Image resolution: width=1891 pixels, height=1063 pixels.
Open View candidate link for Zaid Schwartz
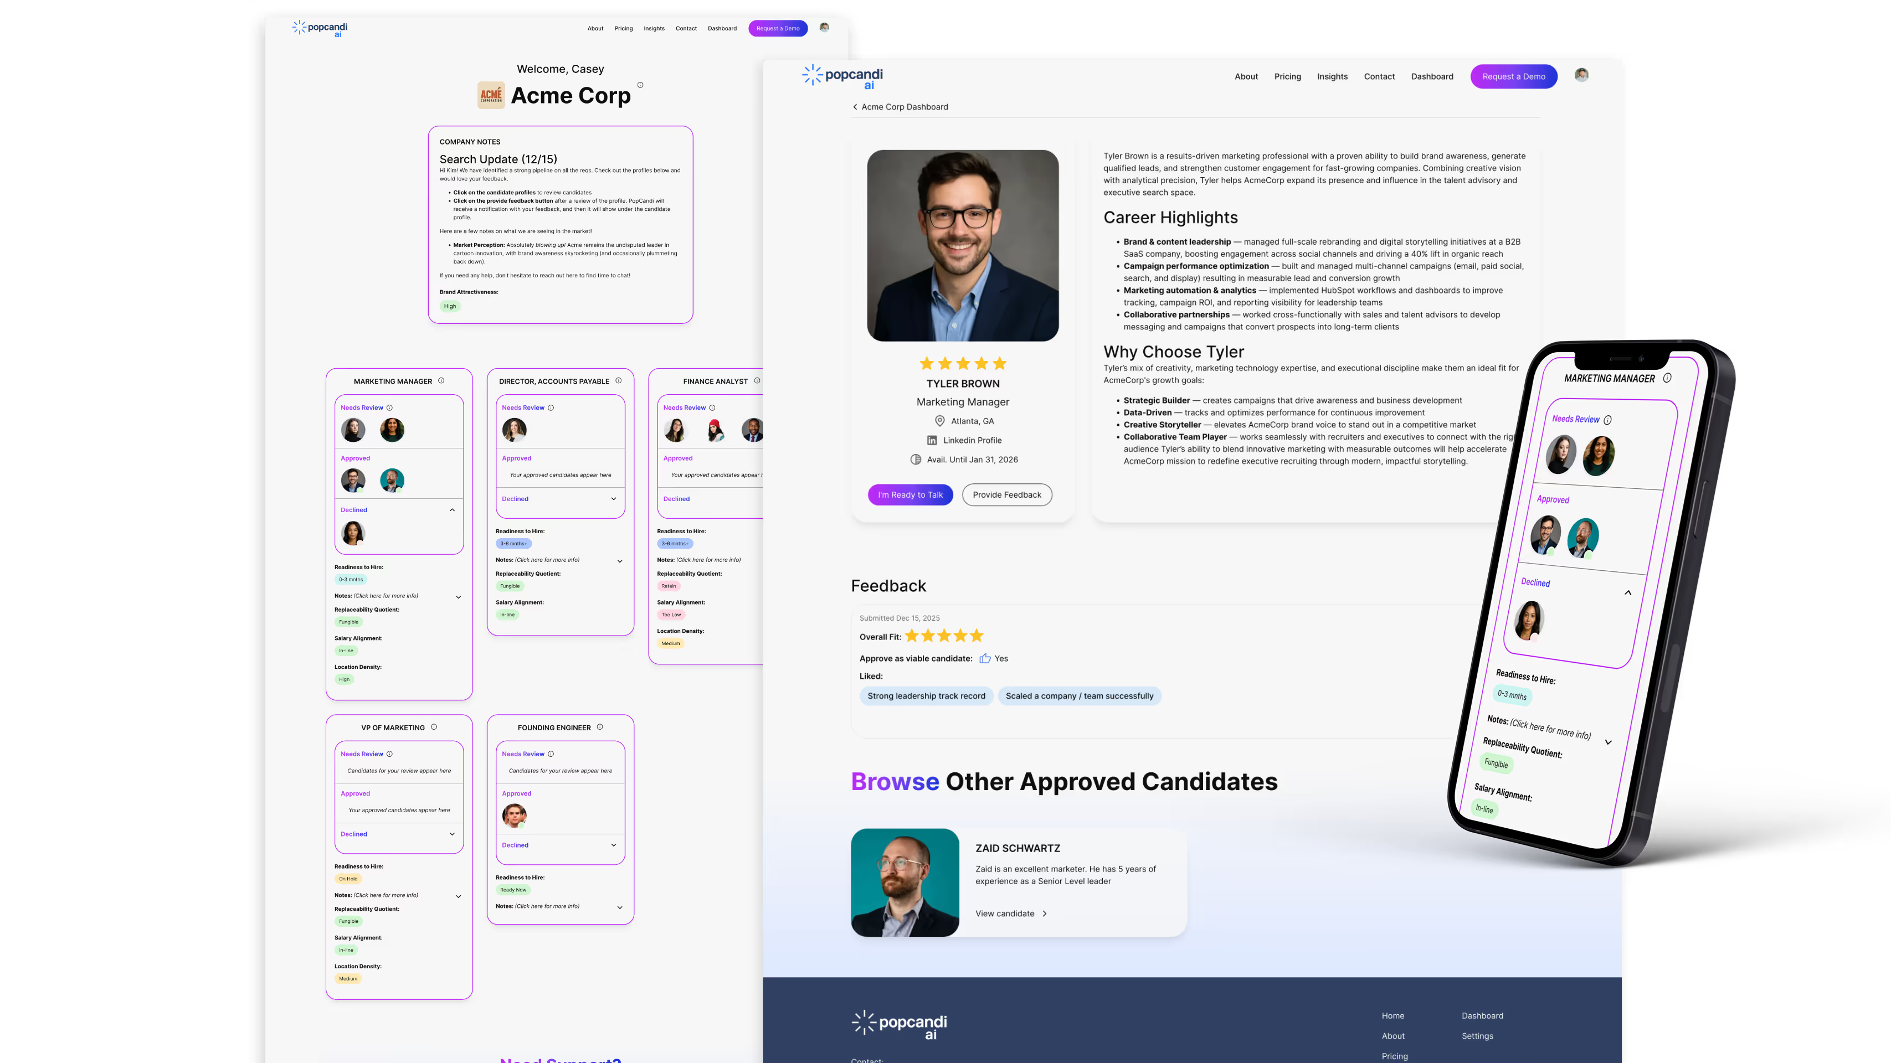click(1011, 914)
